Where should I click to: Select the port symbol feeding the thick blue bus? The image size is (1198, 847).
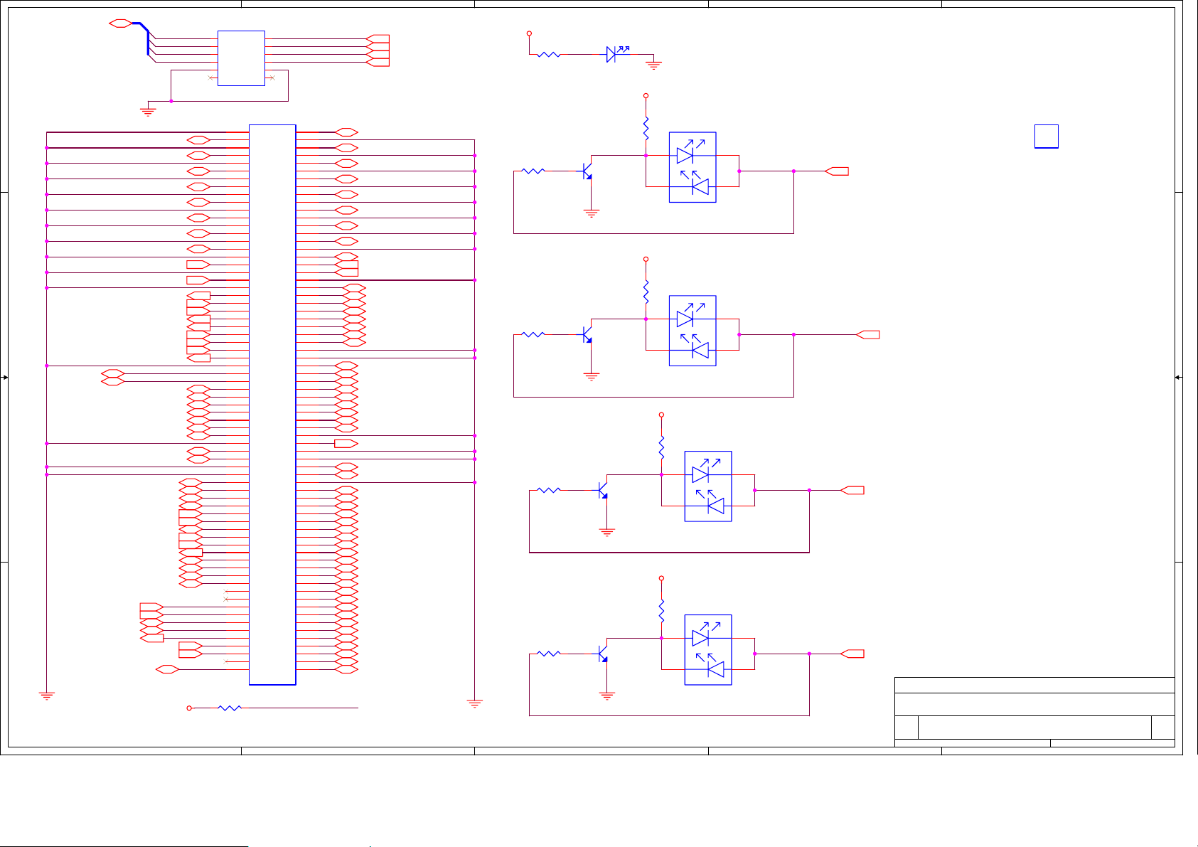(x=121, y=23)
